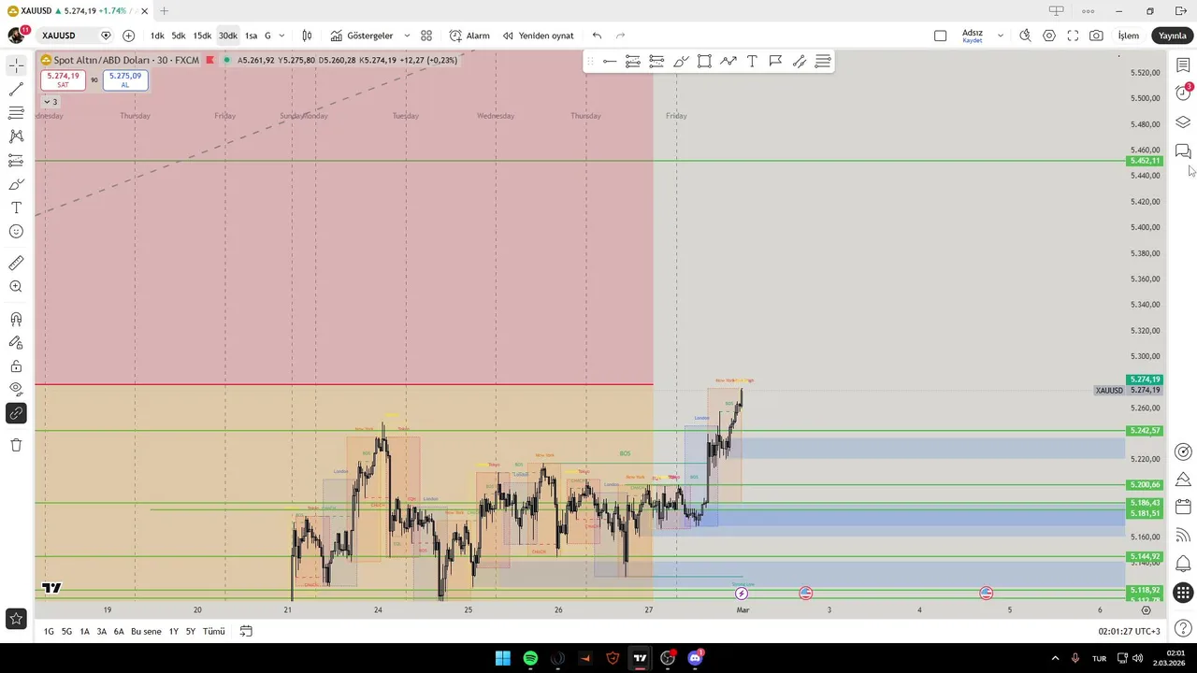Image resolution: width=1197 pixels, height=673 pixels.
Task: Open the Fibonacci retracement tools
Action: tap(16, 113)
